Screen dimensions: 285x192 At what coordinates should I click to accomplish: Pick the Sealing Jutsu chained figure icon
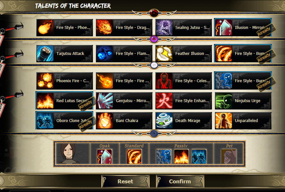point(164,28)
